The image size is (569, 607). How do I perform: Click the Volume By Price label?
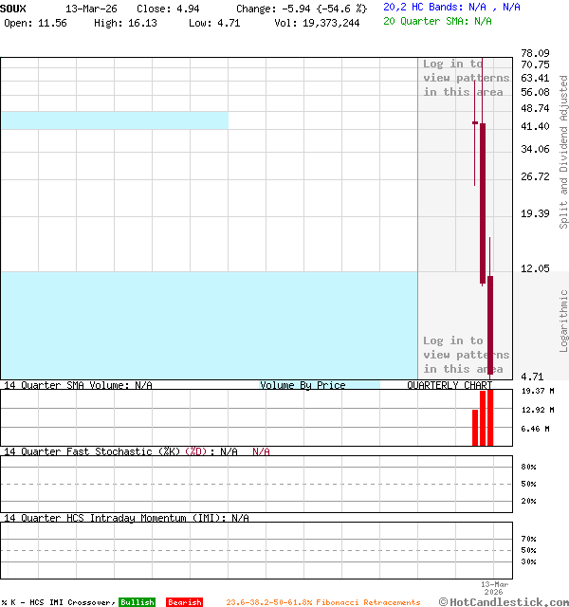pyautogui.click(x=303, y=385)
